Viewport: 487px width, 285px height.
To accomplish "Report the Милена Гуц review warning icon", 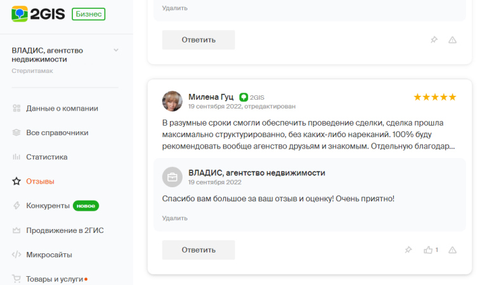I will pyautogui.click(x=452, y=250).
